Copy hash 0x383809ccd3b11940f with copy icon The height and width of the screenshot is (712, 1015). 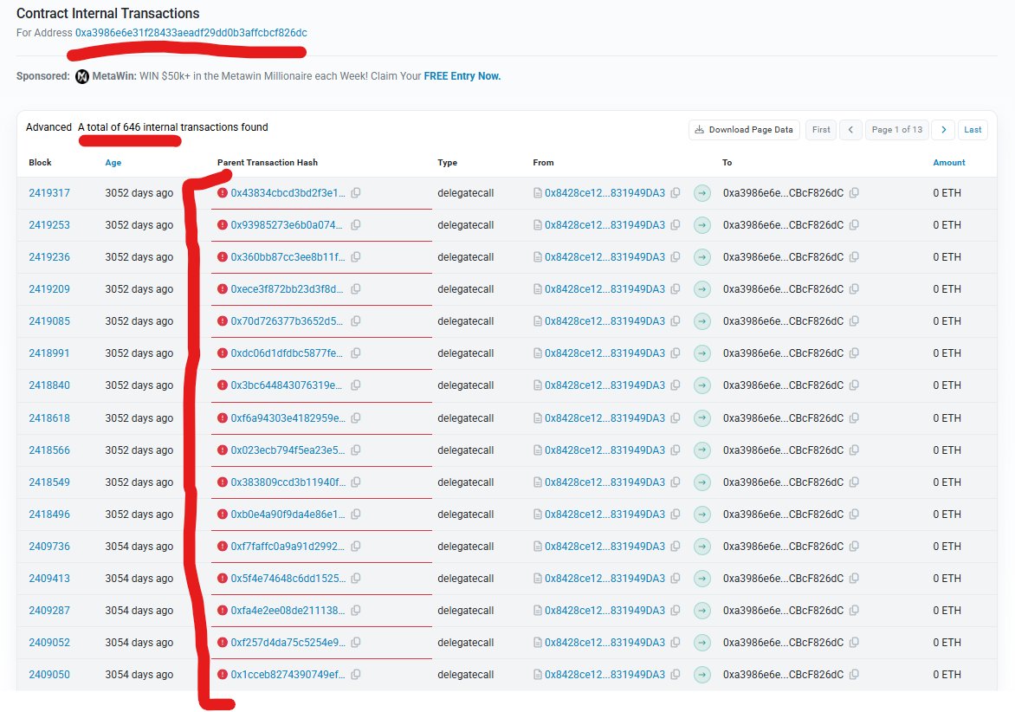355,482
